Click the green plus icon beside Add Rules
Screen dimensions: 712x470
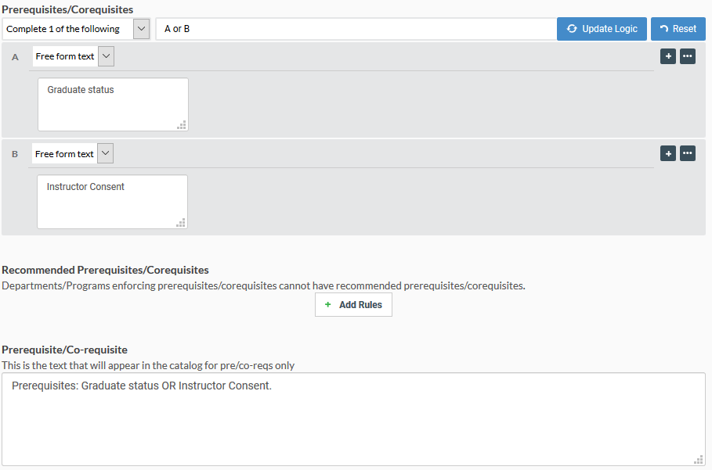coord(328,304)
